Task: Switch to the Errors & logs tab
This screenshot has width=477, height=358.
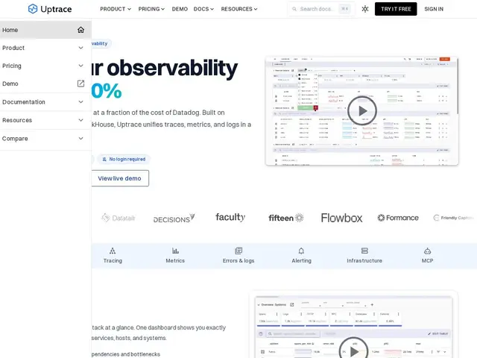Action: [238, 260]
